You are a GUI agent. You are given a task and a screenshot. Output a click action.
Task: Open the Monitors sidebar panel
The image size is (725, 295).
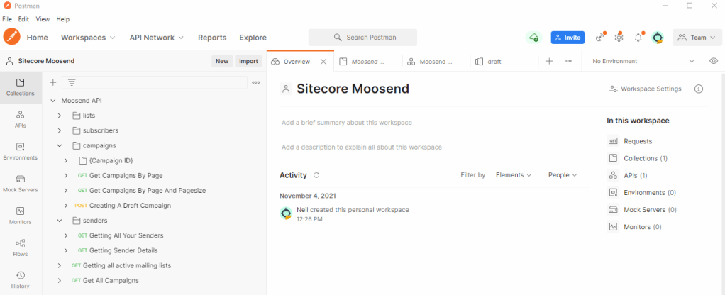[20, 215]
